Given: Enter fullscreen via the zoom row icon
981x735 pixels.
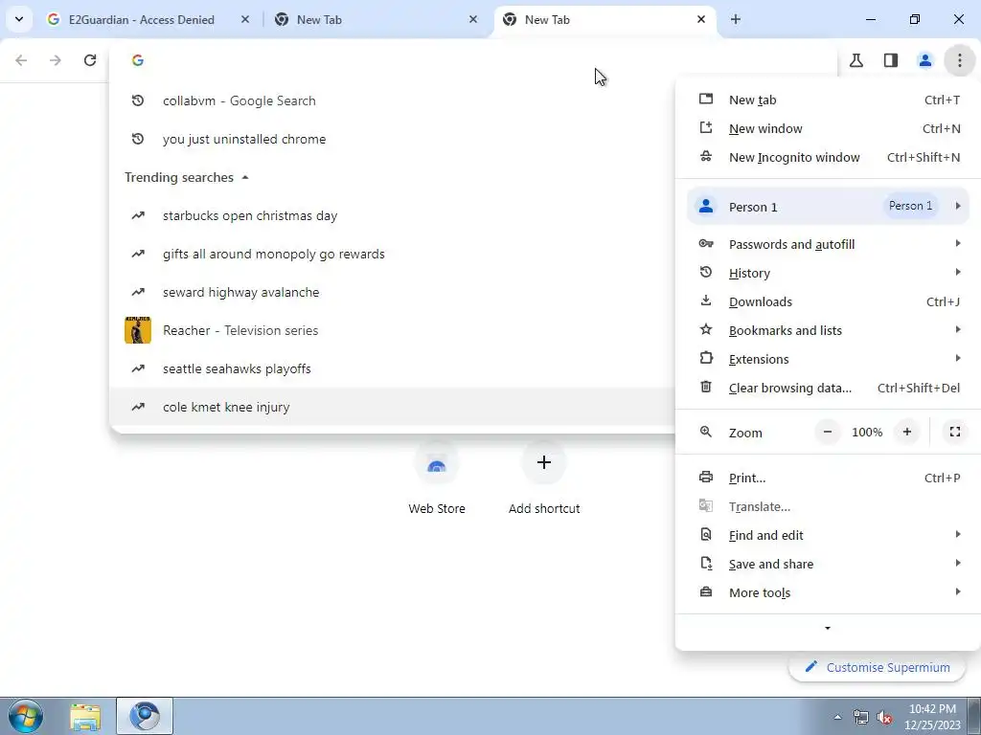Looking at the screenshot, I should 955,432.
